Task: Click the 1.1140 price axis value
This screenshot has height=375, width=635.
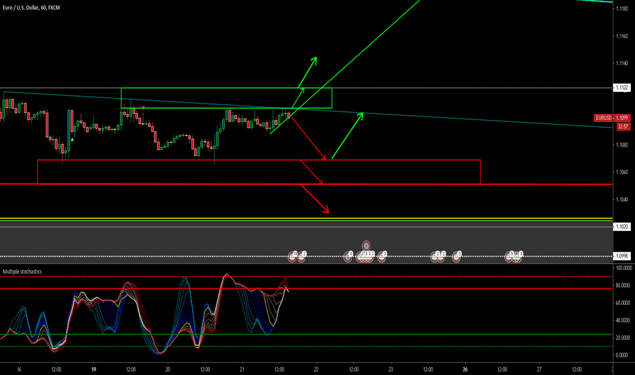Action: [x=621, y=63]
